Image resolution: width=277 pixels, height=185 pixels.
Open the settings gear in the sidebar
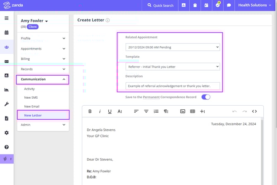pos(7,133)
